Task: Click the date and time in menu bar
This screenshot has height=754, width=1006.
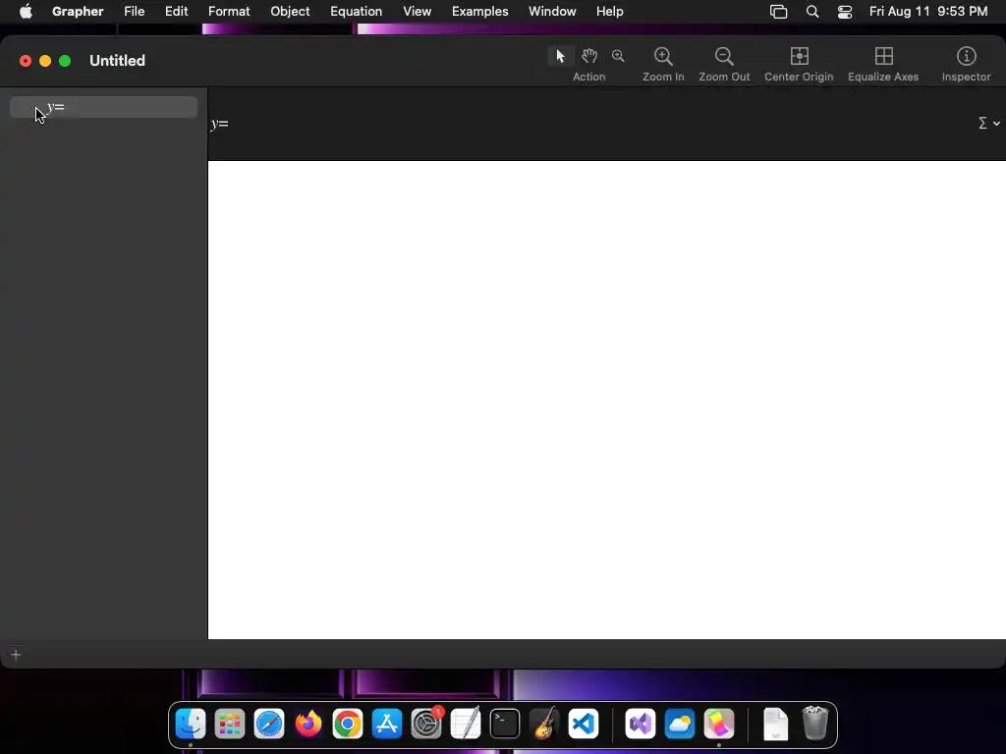Action: [928, 12]
